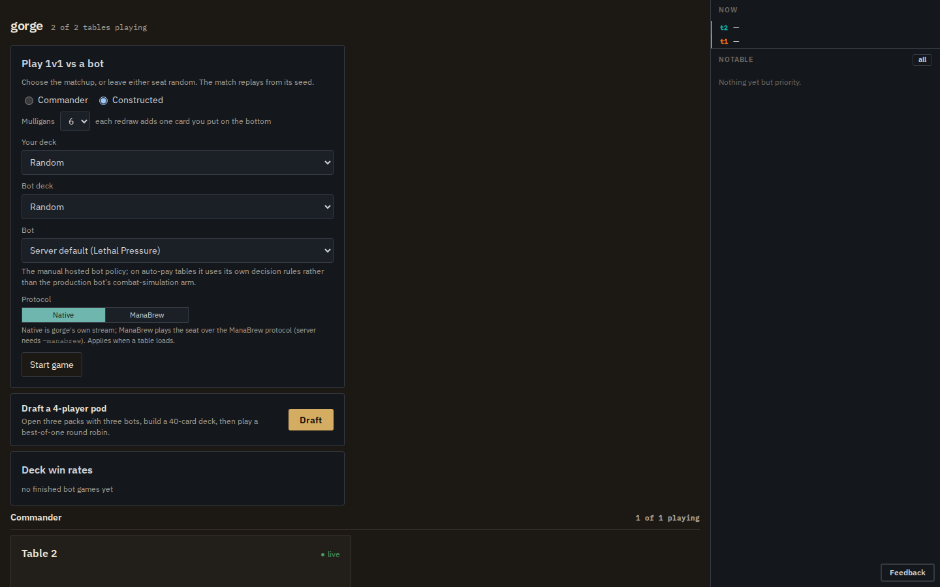Open the Feedback button

tap(907, 573)
